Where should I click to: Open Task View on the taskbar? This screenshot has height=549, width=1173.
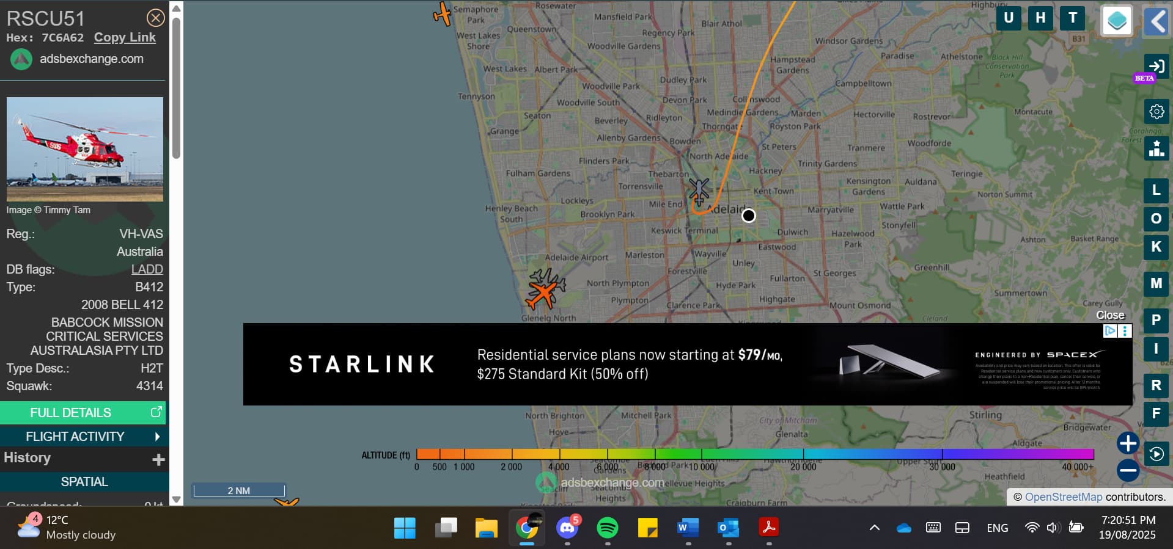pos(446,528)
